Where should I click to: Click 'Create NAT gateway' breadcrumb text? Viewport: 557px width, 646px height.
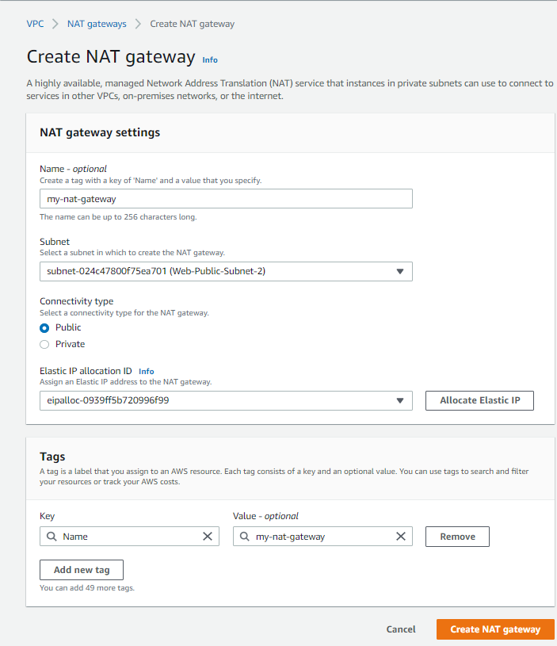pos(193,24)
